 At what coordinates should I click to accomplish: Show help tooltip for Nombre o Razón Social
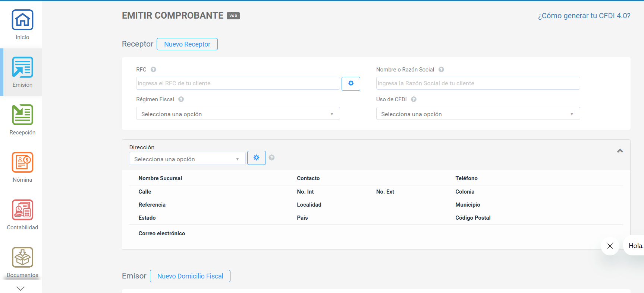pos(441,70)
